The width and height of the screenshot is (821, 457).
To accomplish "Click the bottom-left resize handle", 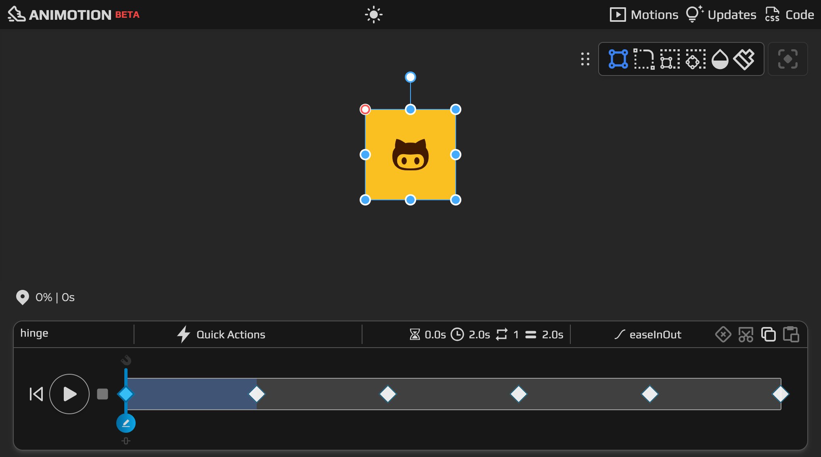I will pos(365,200).
